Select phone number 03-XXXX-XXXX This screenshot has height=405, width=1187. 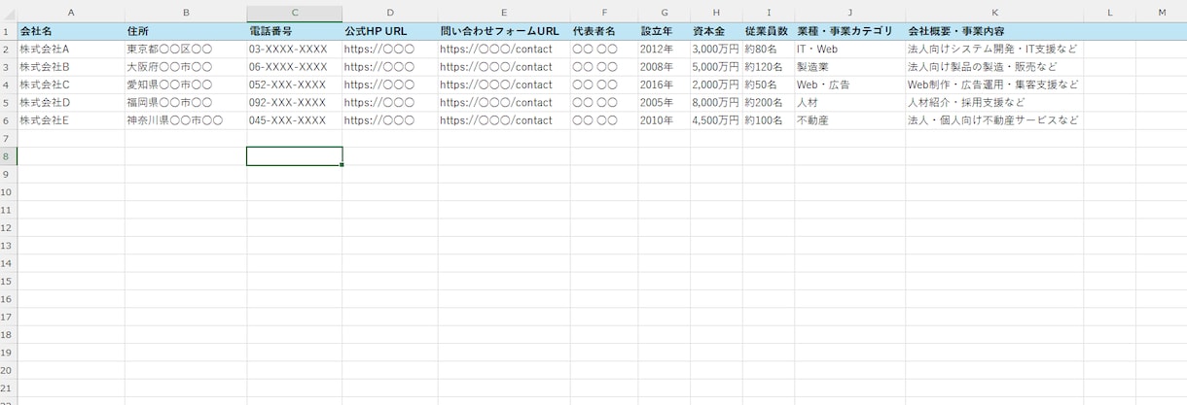[295, 49]
